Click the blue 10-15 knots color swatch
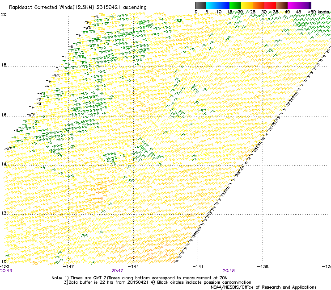The image size is (331, 290). pos(224,6)
